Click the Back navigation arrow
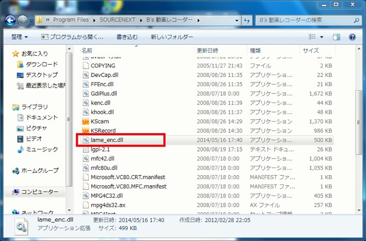Screen dimensions: 366x241 [x=10, y=20]
